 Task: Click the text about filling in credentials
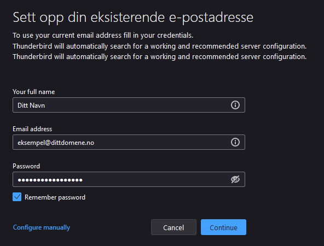tap(103, 36)
